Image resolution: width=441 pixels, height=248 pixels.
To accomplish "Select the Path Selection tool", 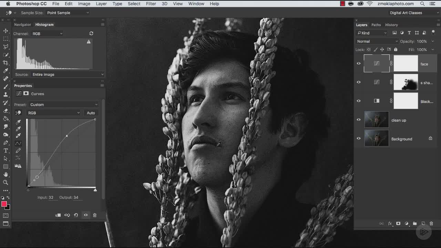I will (6, 158).
